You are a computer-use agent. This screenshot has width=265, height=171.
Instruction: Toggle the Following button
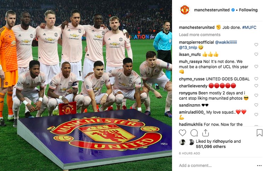tap(248, 10)
